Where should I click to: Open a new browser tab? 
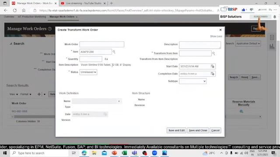pos(112,3)
